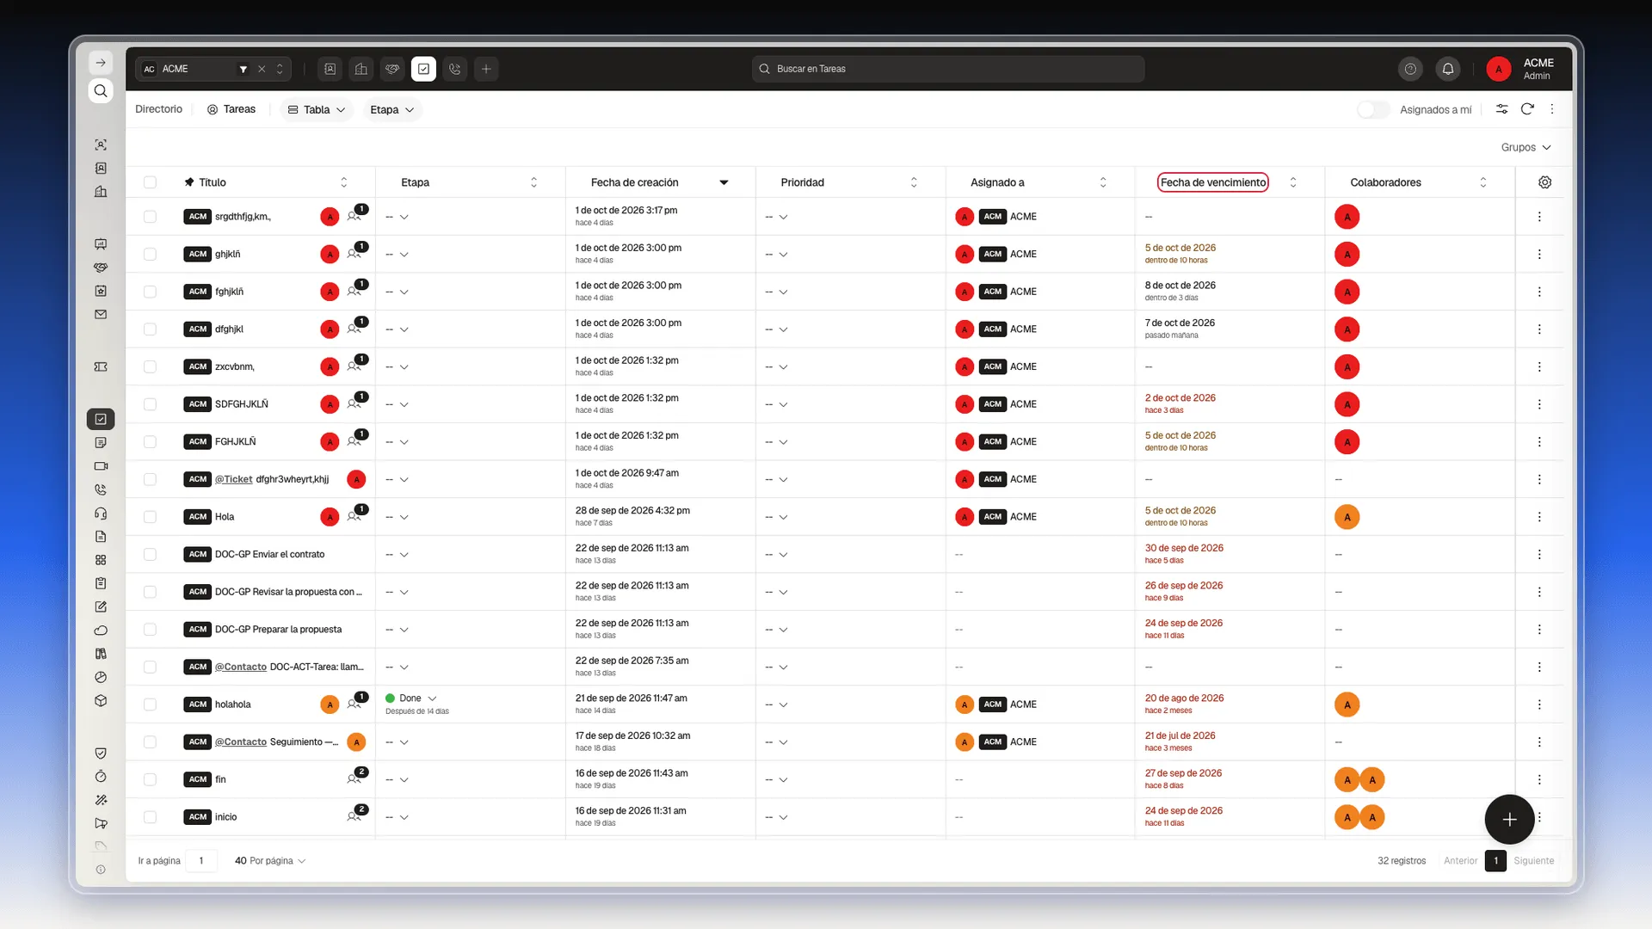Open the help question-mark icon
The image size is (1652, 929).
tap(1410, 69)
